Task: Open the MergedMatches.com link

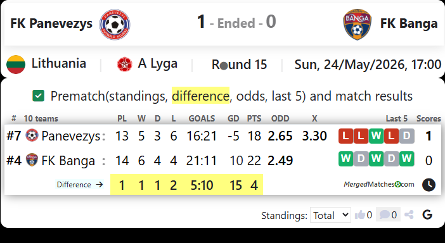Action: coord(379,184)
